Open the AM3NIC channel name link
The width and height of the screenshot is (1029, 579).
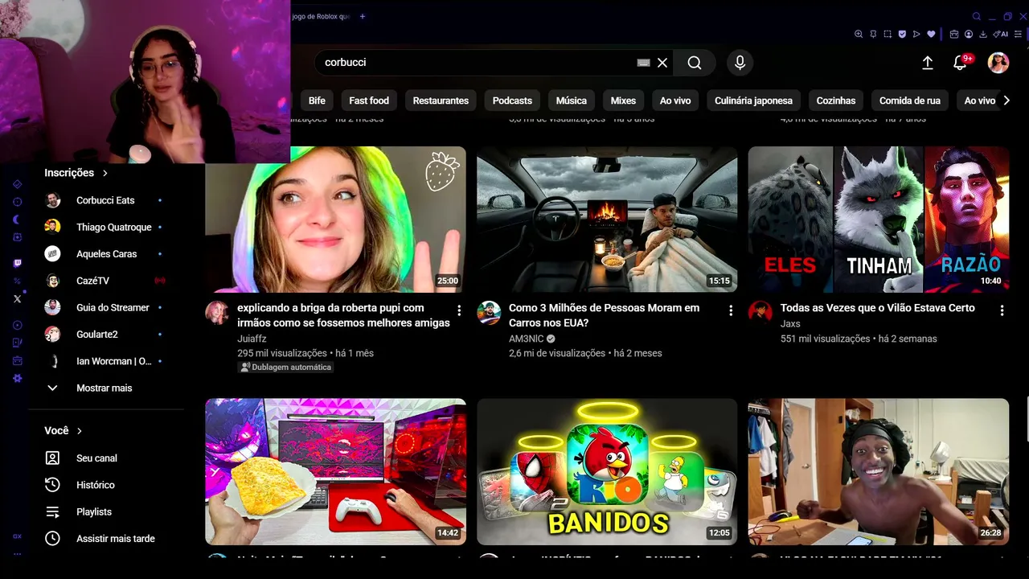[527, 339]
